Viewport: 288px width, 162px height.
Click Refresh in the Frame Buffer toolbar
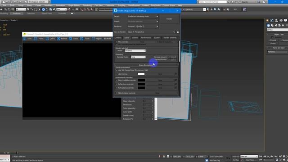[62, 39]
